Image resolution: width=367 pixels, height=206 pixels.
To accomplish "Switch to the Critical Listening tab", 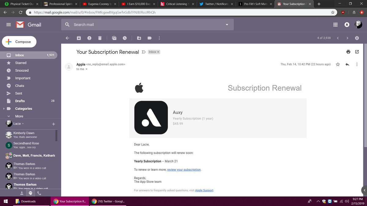I will click(178, 4).
